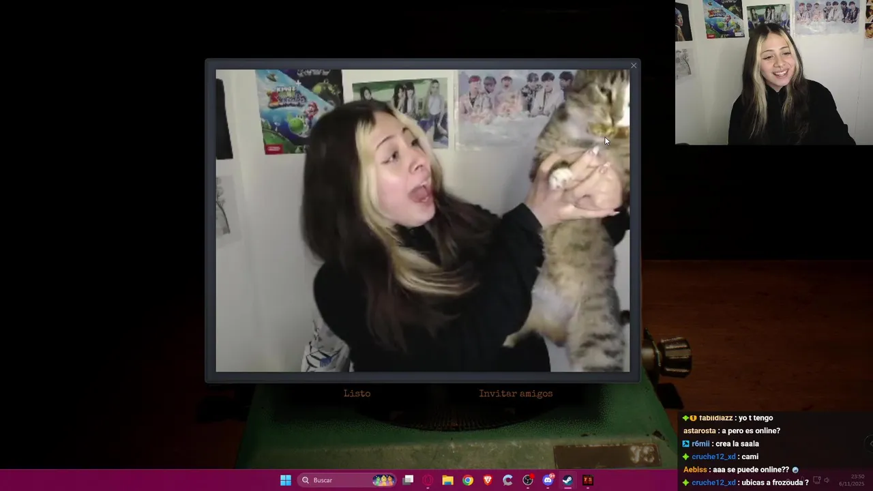Switch to Steam on the taskbar
Image resolution: width=873 pixels, height=491 pixels.
[567, 480]
